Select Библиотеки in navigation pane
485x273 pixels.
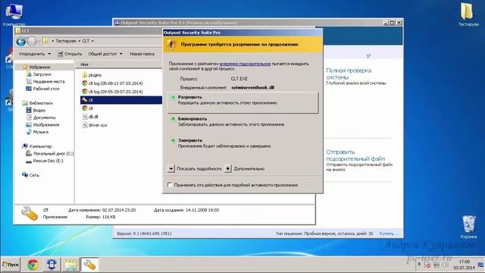(x=37, y=103)
